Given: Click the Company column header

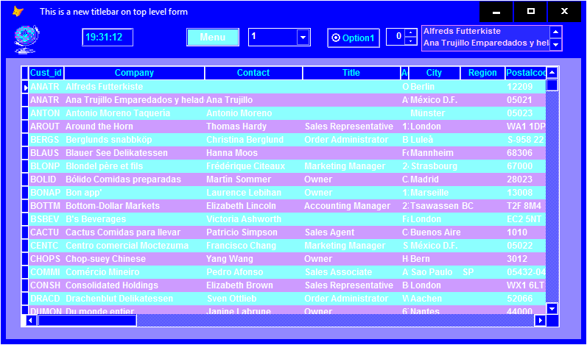Looking at the screenshot, I should [x=134, y=73].
